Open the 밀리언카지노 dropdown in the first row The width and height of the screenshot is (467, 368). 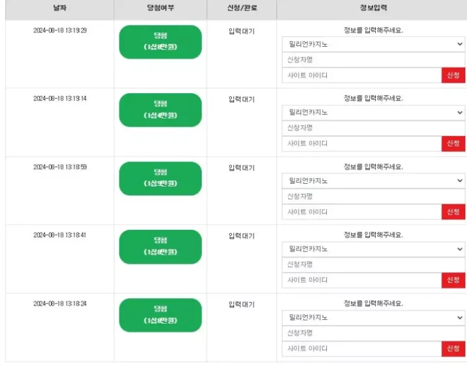pos(373,44)
